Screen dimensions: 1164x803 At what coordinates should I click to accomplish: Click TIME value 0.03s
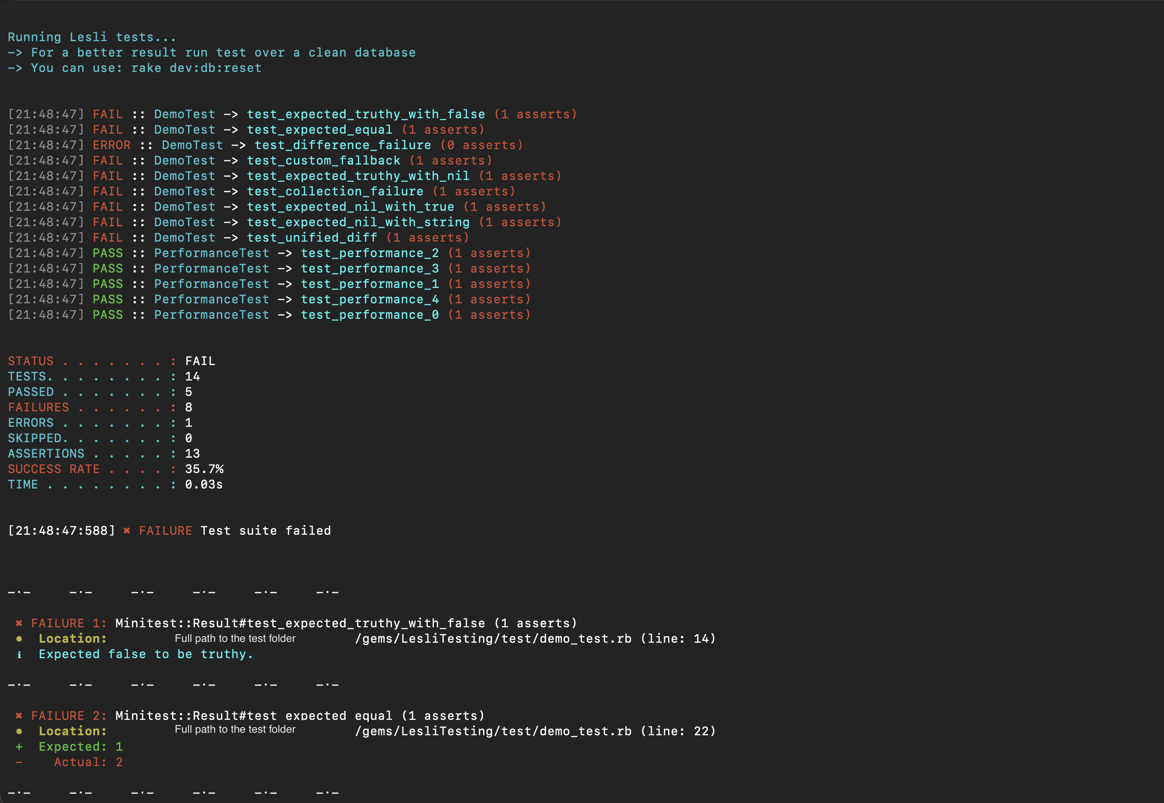(204, 485)
